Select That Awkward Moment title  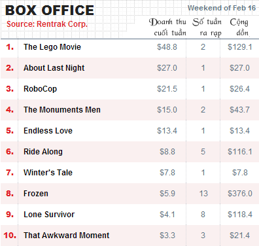pos(67,236)
